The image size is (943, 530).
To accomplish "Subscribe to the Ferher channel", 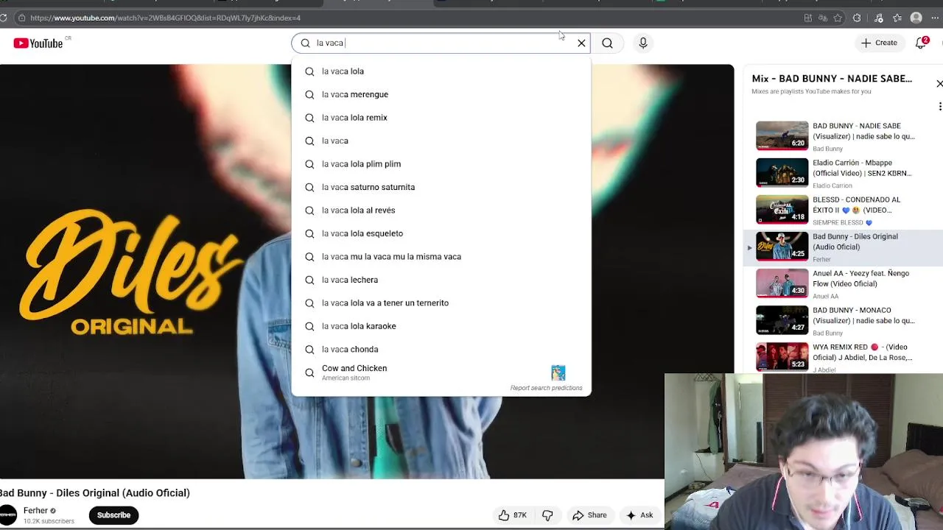I will pyautogui.click(x=113, y=515).
